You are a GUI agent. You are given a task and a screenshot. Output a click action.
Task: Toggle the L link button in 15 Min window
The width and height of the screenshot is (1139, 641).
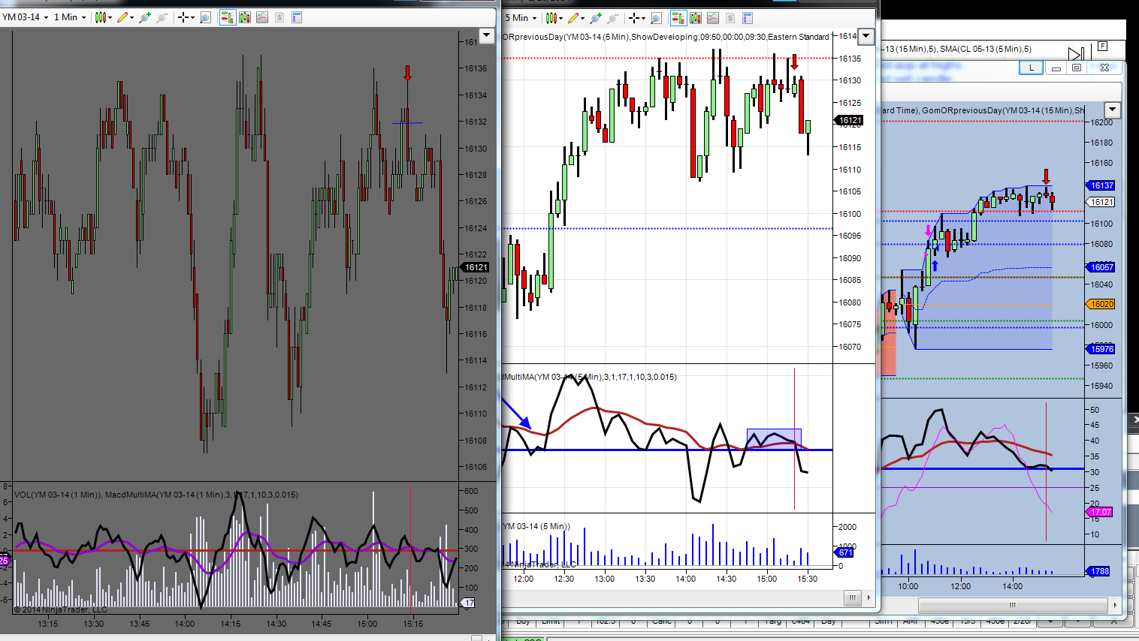[x=1032, y=68]
